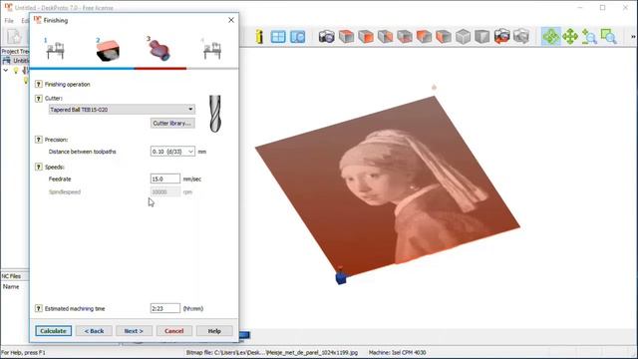Click wizard step 2 material block icon

click(x=107, y=50)
